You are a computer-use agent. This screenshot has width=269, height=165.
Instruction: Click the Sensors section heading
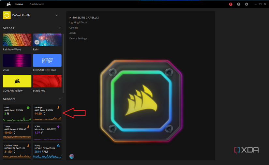[9, 99]
